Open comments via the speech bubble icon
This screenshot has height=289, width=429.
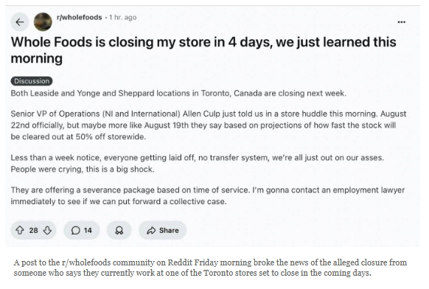[x=75, y=231]
